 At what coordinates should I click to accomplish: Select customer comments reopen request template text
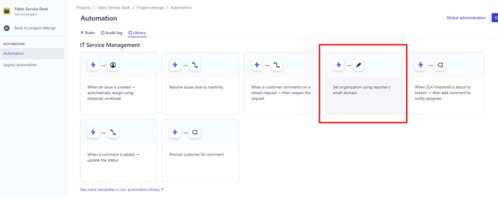click(281, 93)
